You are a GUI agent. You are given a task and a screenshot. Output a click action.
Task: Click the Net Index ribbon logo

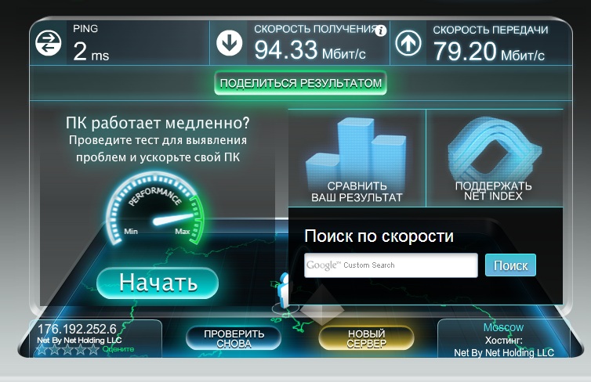(x=494, y=149)
